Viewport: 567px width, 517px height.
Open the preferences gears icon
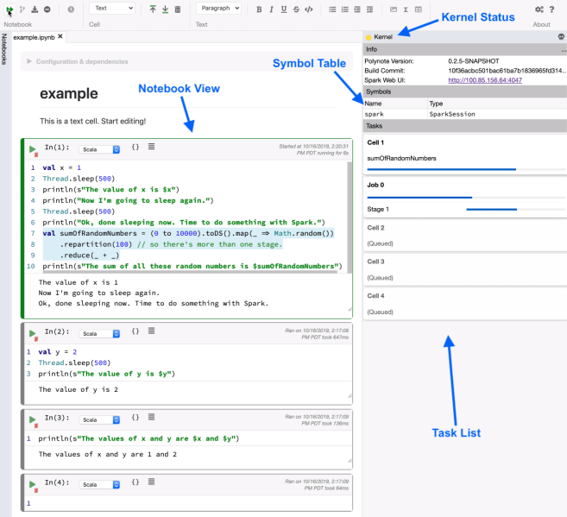pyautogui.click(x=539, y=9)
